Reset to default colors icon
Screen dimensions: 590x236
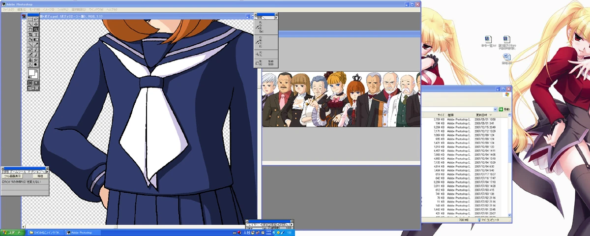[29, 77]
